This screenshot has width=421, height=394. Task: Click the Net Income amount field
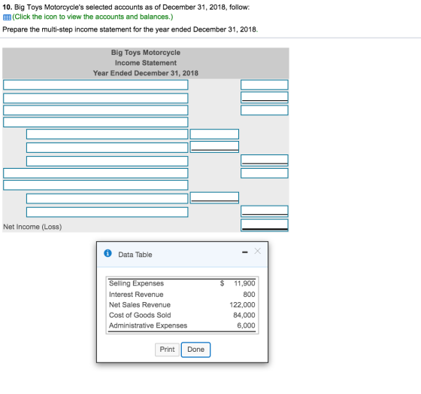click(x=265, y=225)
